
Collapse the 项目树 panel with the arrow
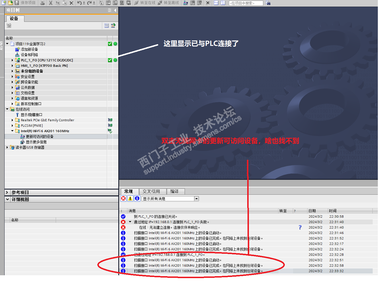[115, 10]
